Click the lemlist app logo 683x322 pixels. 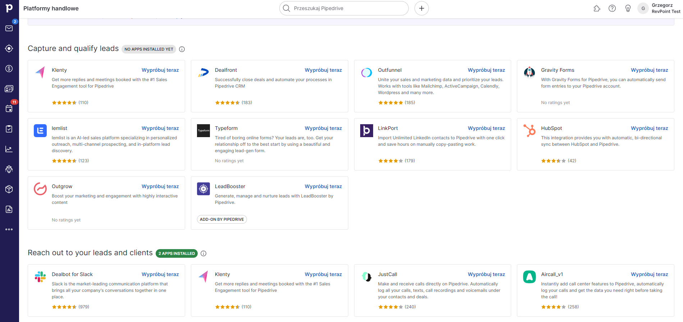pos(40,131)
